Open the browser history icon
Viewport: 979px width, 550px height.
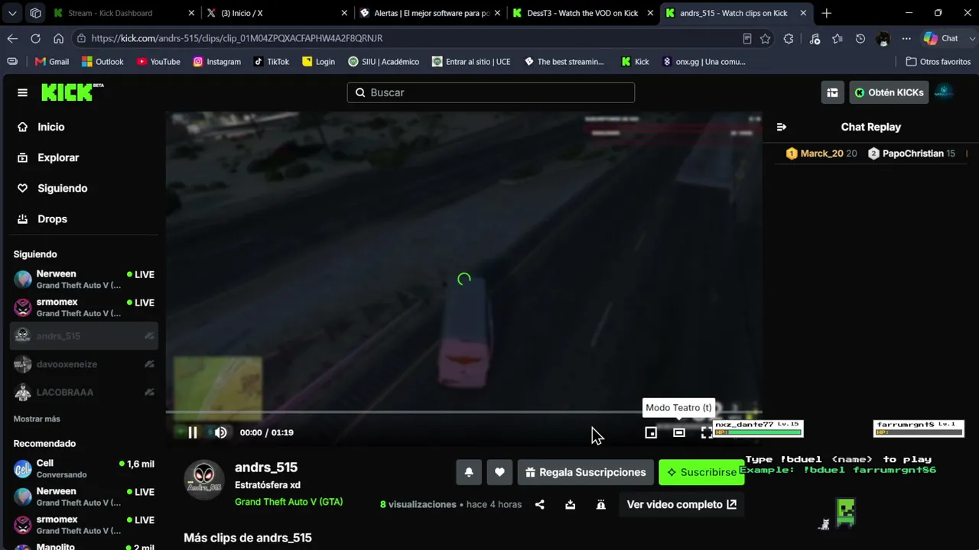tap(860, 38)
